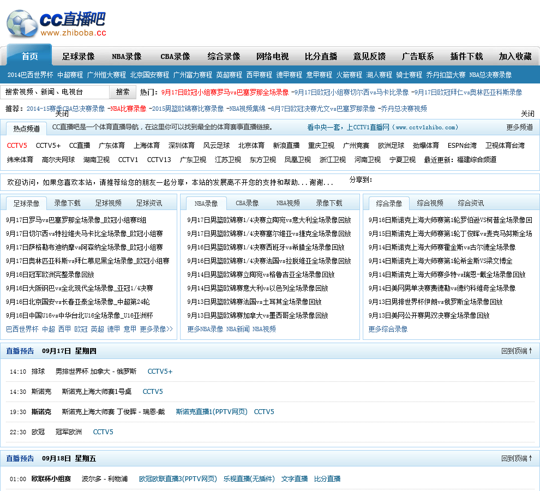Screen dimensions: 540x491
Task: Click 回到顶端 in 09月18日 schedule header
Action: pyautogui.click(x=517, y=458)
